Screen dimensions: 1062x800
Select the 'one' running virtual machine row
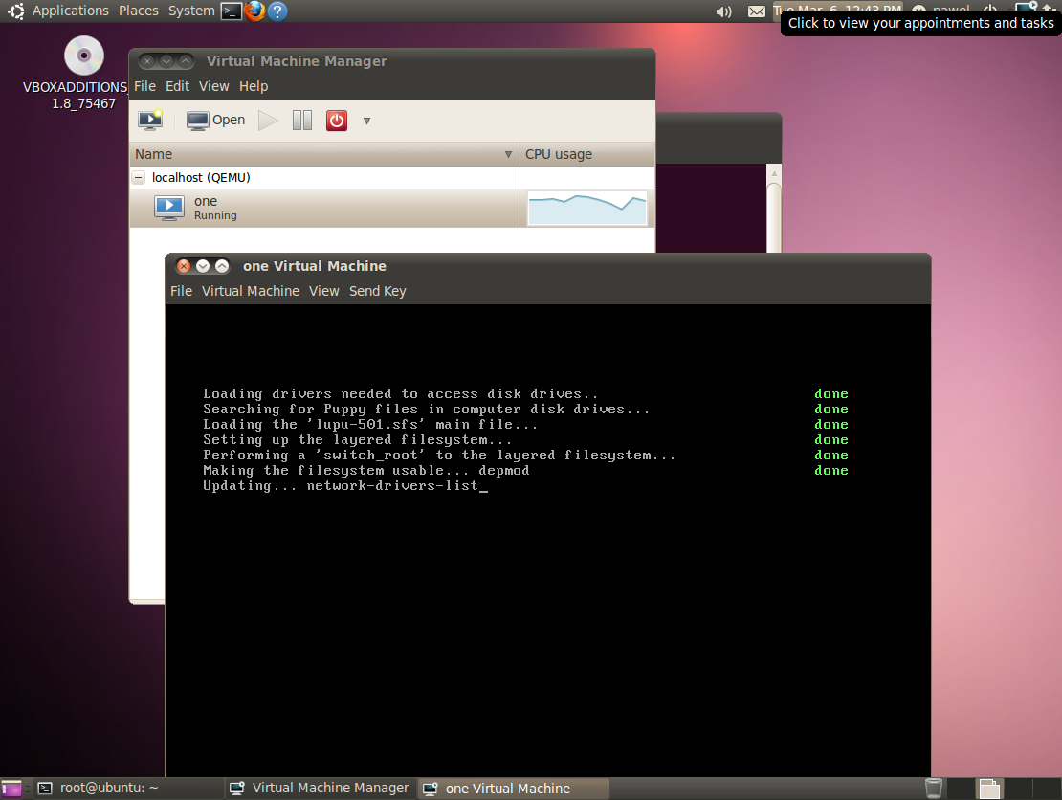[325, 208]
